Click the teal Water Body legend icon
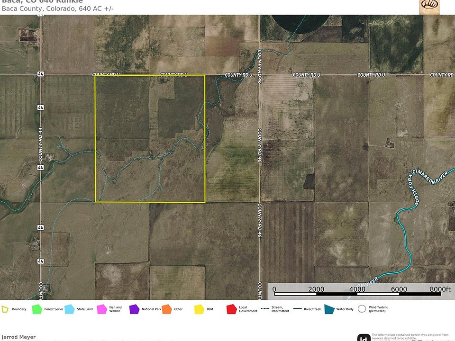This screenshot has height=341, width=455. [329, 309]
